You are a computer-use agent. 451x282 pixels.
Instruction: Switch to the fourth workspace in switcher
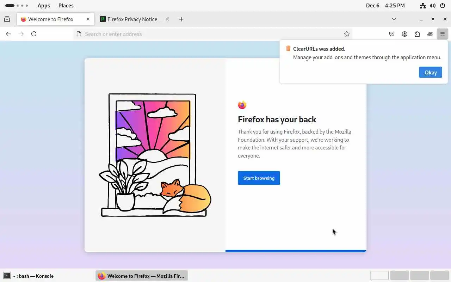pos(440,276)
